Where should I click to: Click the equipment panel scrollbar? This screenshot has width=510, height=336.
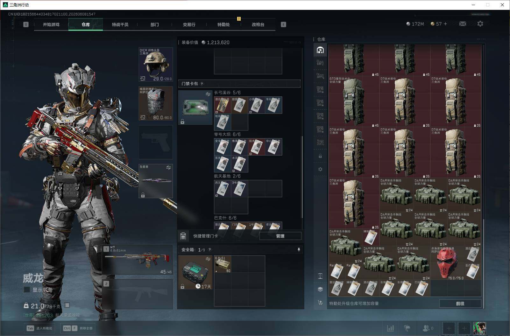302,177
